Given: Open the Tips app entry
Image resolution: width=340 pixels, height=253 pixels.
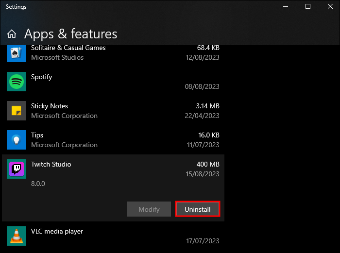Looking at the screenshot, I should pos(37,135).
